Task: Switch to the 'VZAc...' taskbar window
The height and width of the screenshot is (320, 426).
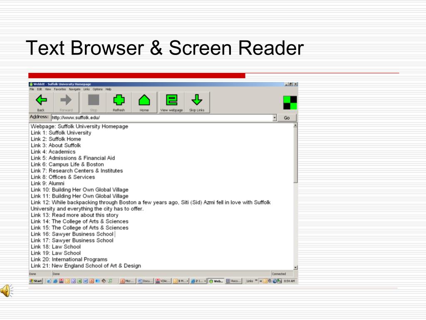Action: coord(163,281)
